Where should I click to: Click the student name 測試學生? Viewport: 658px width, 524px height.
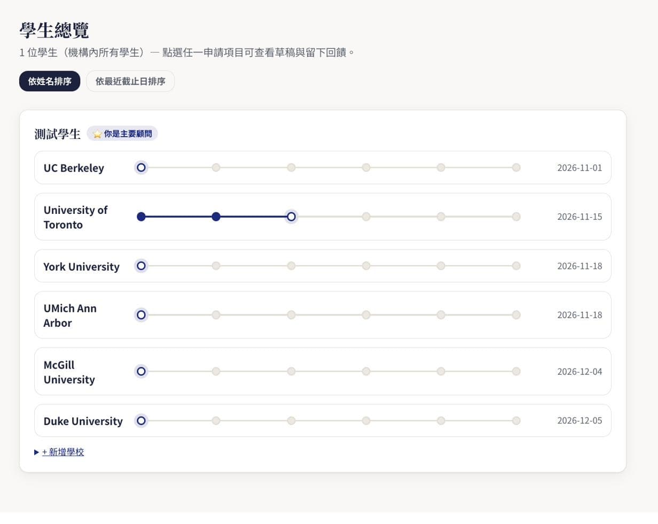pos(57,134)
